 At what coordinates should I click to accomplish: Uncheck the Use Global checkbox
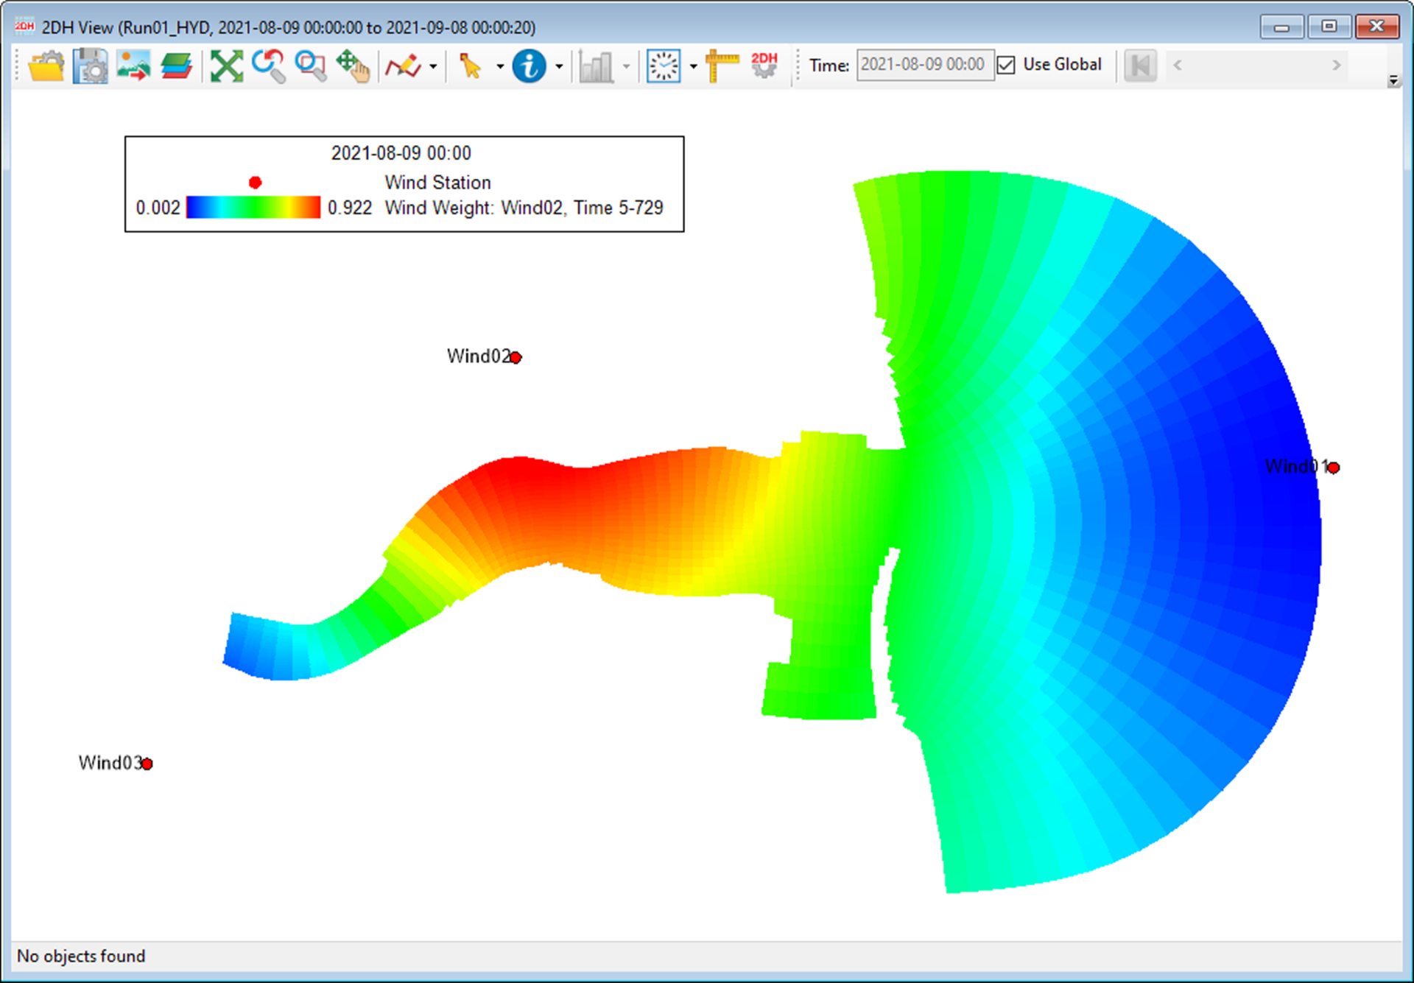1006,65
